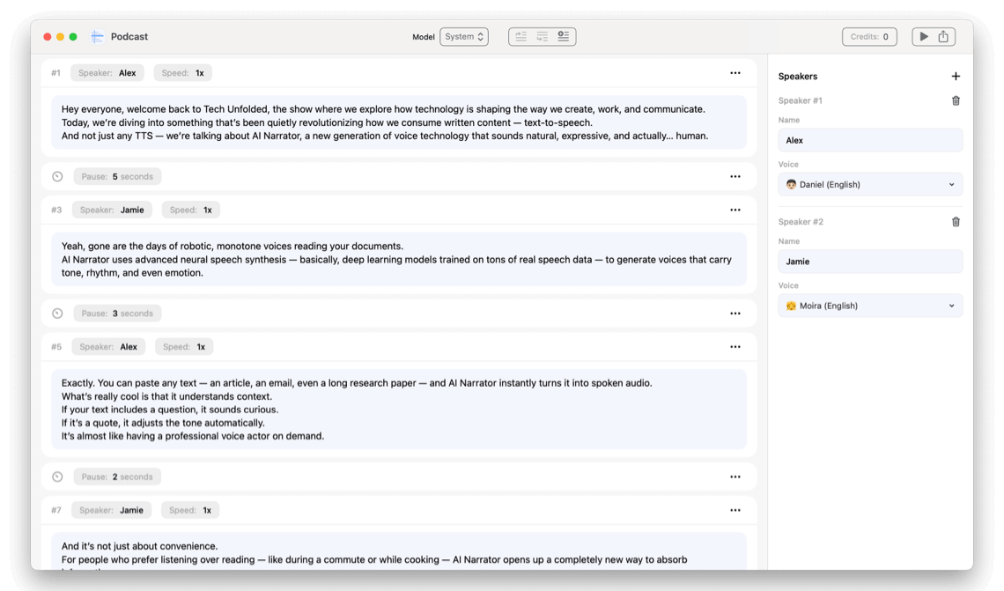Open ellipsis menu for 5 seconds pause
The image size is (1004, 591).
(x=735, y=176)
